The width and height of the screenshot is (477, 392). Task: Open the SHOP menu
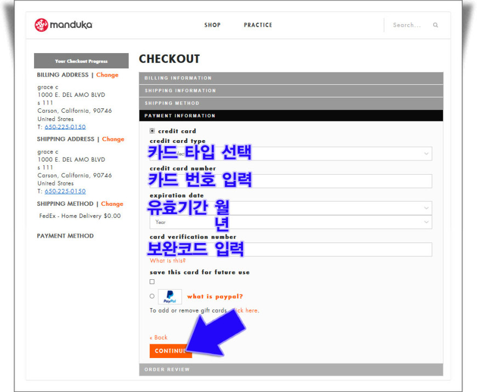(x=212, y=25)
